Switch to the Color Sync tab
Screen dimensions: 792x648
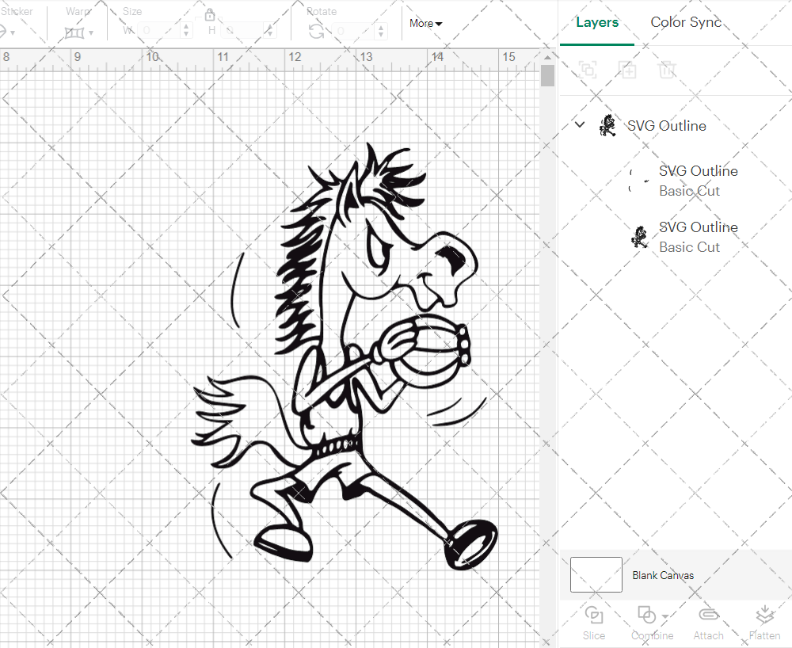tap(686, 22)
